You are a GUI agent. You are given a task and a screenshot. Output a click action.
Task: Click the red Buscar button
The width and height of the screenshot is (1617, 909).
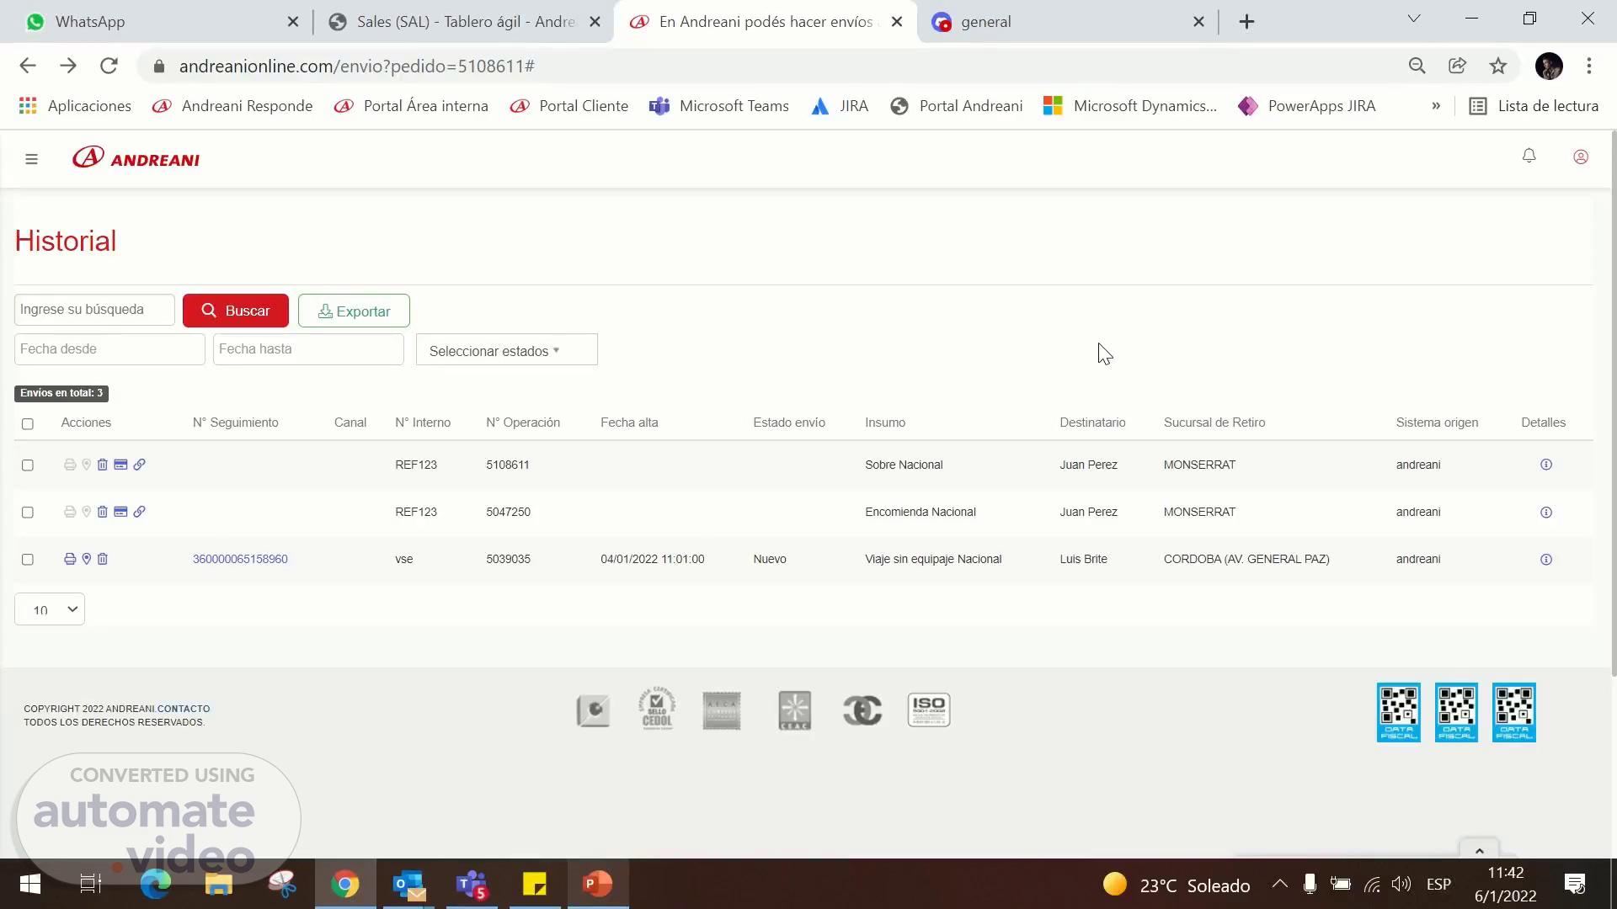[x=236, y=311]
